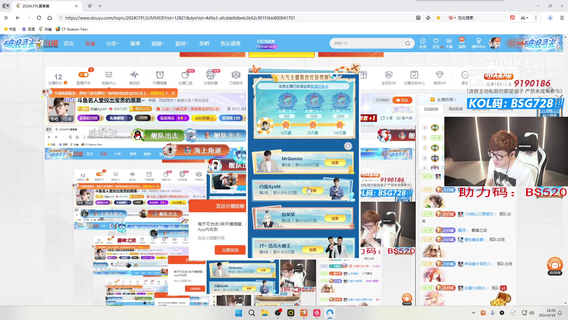This screenshot has width=568, height=320.
Task: Toggle the 直播开关 live switch
Action: pyautogui.click(x=83, y=75)
